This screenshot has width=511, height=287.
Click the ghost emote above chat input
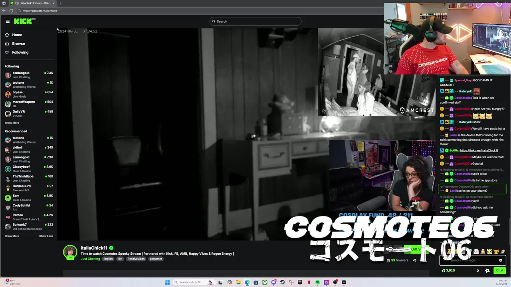tap(476, 252)
